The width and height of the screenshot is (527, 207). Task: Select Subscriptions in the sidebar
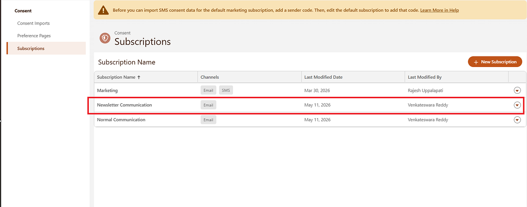pyautogui.click(x=46, y=48)
